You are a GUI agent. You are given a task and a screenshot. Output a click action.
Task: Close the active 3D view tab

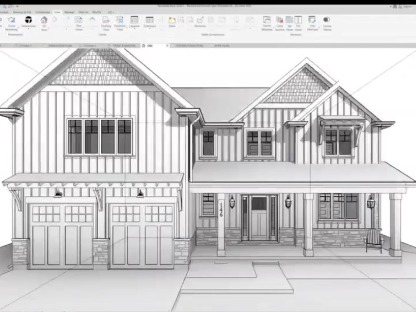[x=167, y=46]
